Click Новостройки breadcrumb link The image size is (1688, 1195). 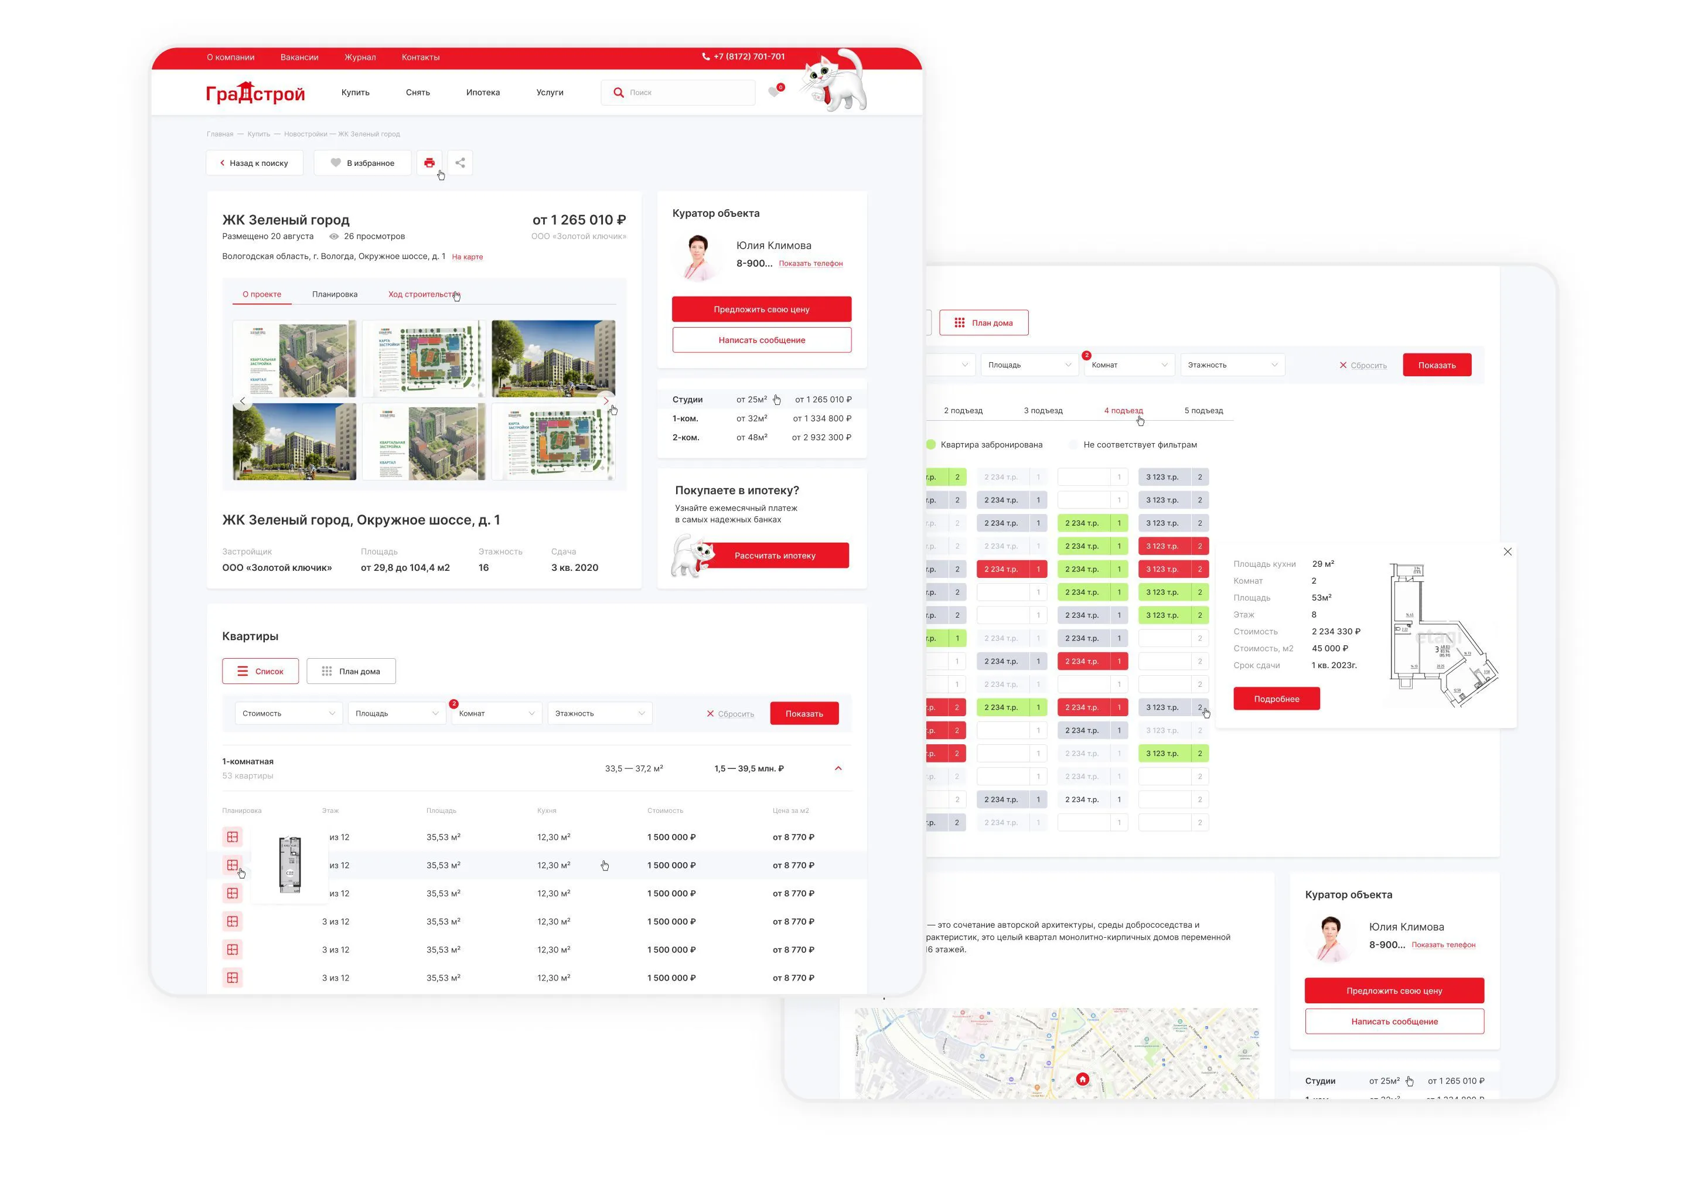[x=305, y=134]
